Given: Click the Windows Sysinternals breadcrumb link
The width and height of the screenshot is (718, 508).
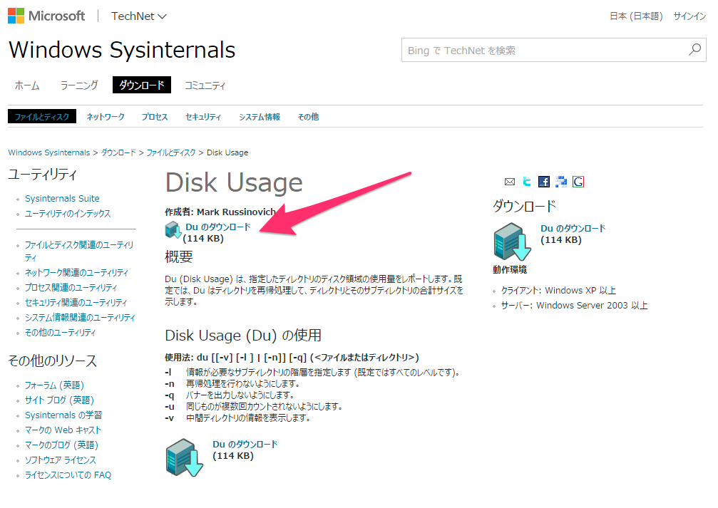Looking at the screenshot, I should [49, 152].
